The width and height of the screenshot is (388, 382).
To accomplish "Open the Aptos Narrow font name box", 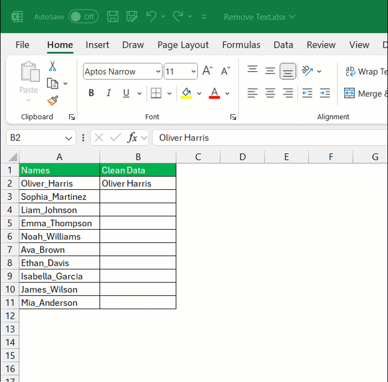I will (123, 72).
